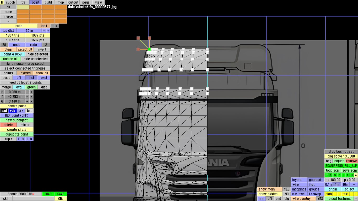Click the layers 'none' button

click(x=8, y=12)
